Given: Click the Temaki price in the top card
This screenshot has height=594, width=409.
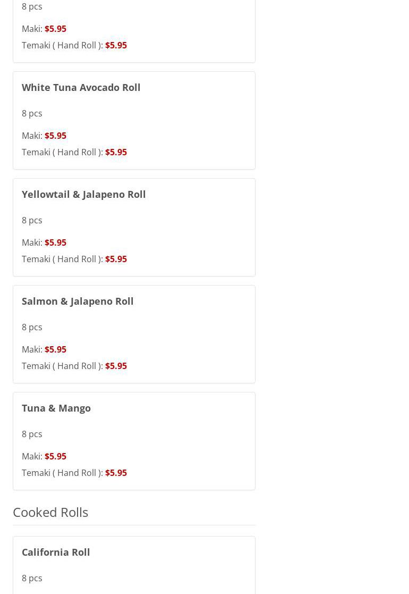Looking at the screenshot, I should [116, 45].
